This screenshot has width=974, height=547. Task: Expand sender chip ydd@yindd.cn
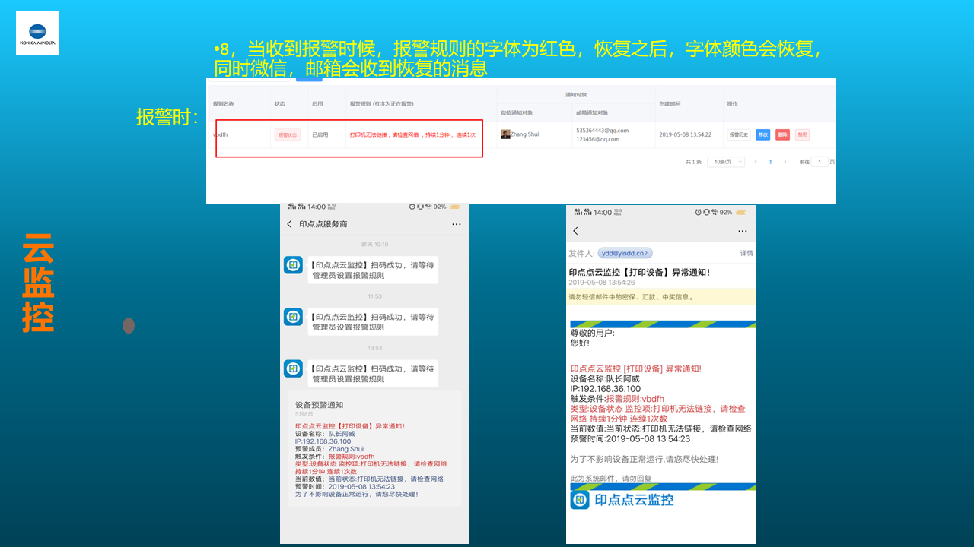coord(625,253)
